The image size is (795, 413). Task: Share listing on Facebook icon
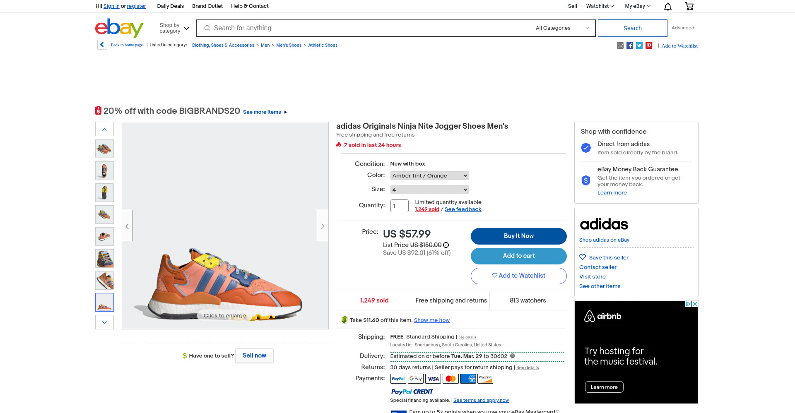[x=630, y=46]
